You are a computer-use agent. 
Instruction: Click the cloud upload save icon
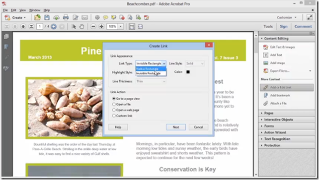click(56, 18)
